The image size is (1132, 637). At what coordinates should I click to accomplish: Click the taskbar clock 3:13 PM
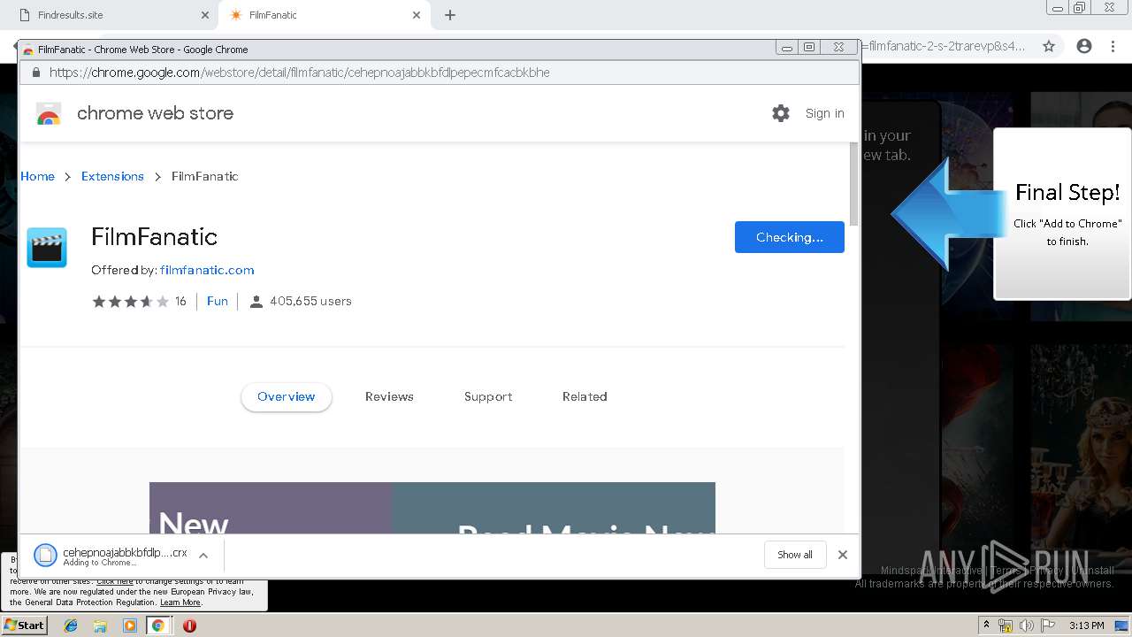click(1086, 625)
